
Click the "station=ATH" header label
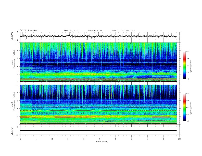click(x=95, y=31)
